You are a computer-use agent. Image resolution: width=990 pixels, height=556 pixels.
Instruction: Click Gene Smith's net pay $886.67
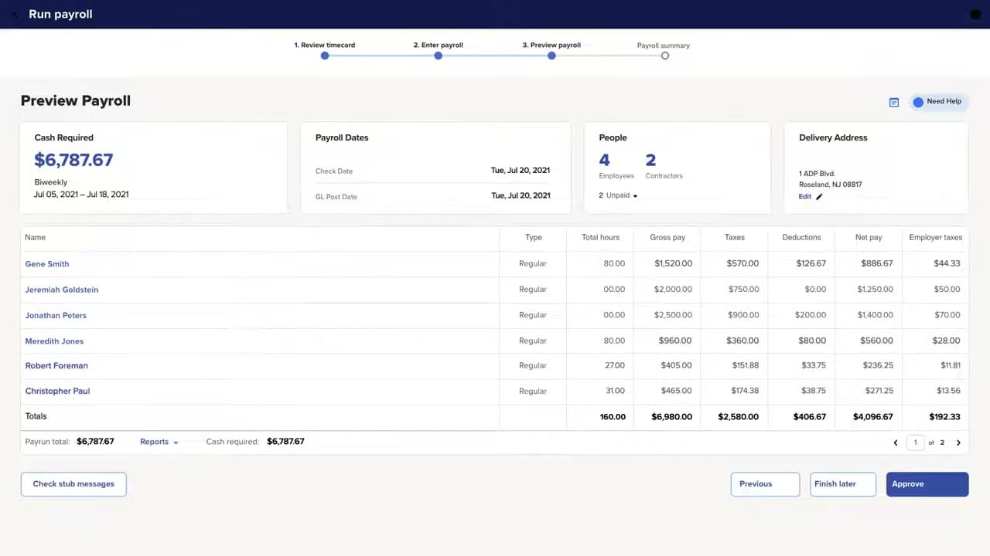[876, 264]
